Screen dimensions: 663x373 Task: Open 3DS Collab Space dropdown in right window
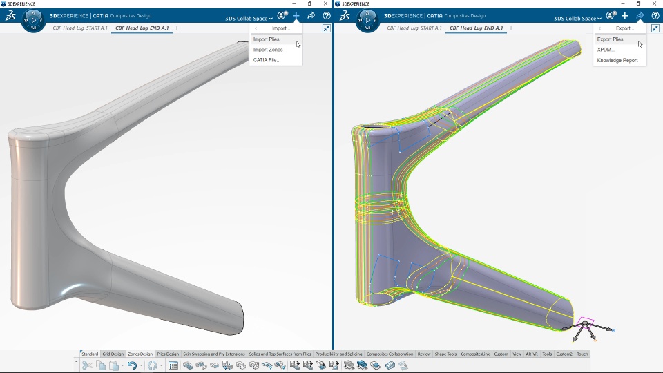(x=577, y=19)
